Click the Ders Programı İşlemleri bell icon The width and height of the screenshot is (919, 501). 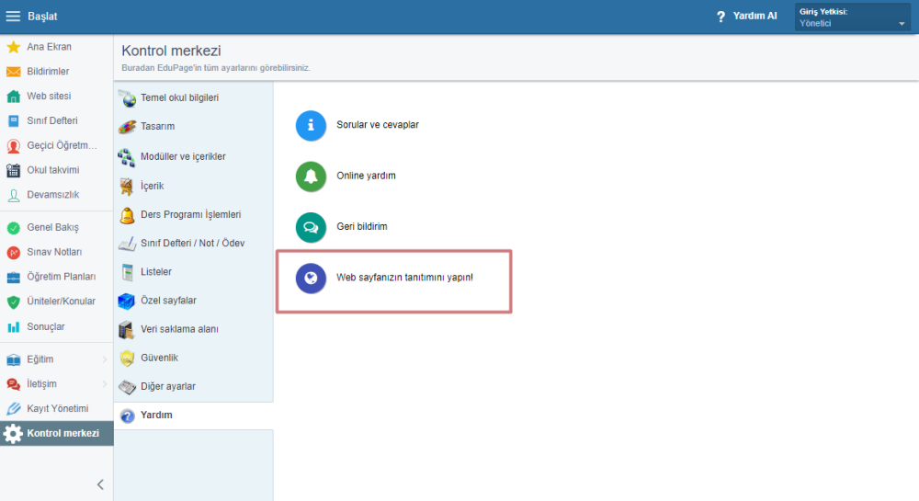tap(127, 215)
